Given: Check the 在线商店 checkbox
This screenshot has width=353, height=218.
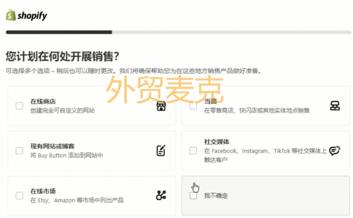Looking at the screenshot, I should (x=19, y=106).
